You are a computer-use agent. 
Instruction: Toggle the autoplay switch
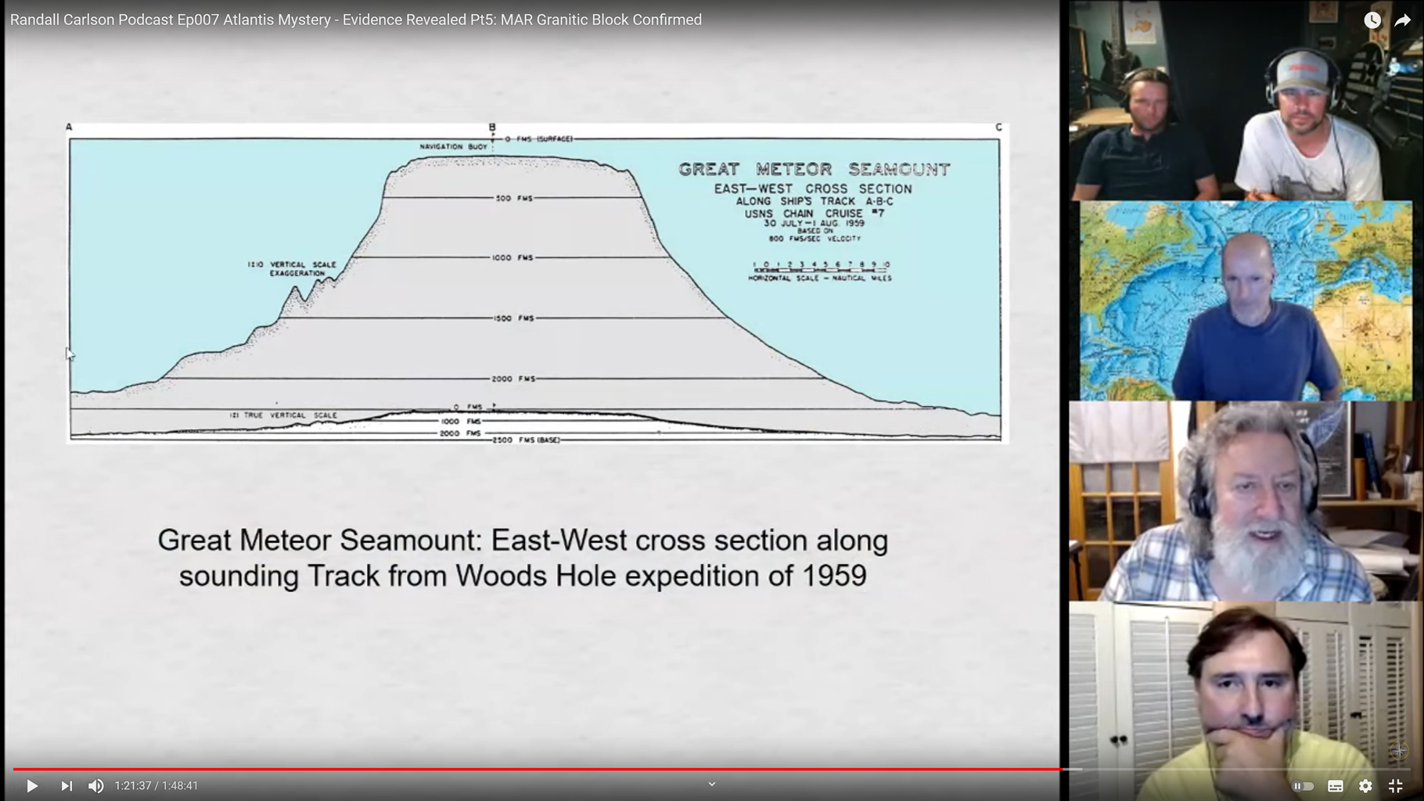(1304, 785)
